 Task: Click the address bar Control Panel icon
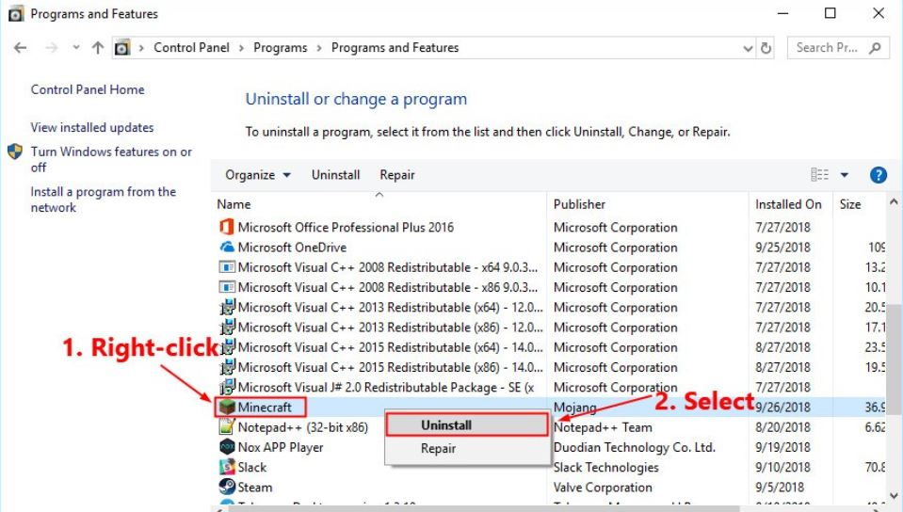(122, 48)
